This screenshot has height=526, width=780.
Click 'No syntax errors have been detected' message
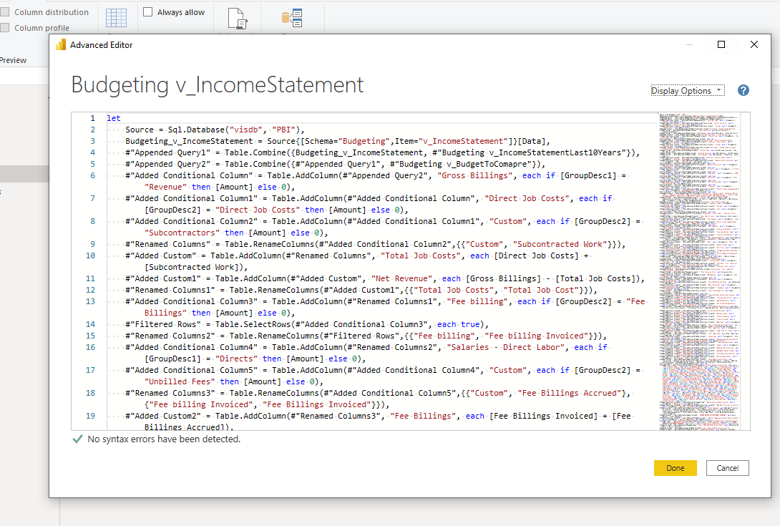pyautogui.click(x=164, y=439)
